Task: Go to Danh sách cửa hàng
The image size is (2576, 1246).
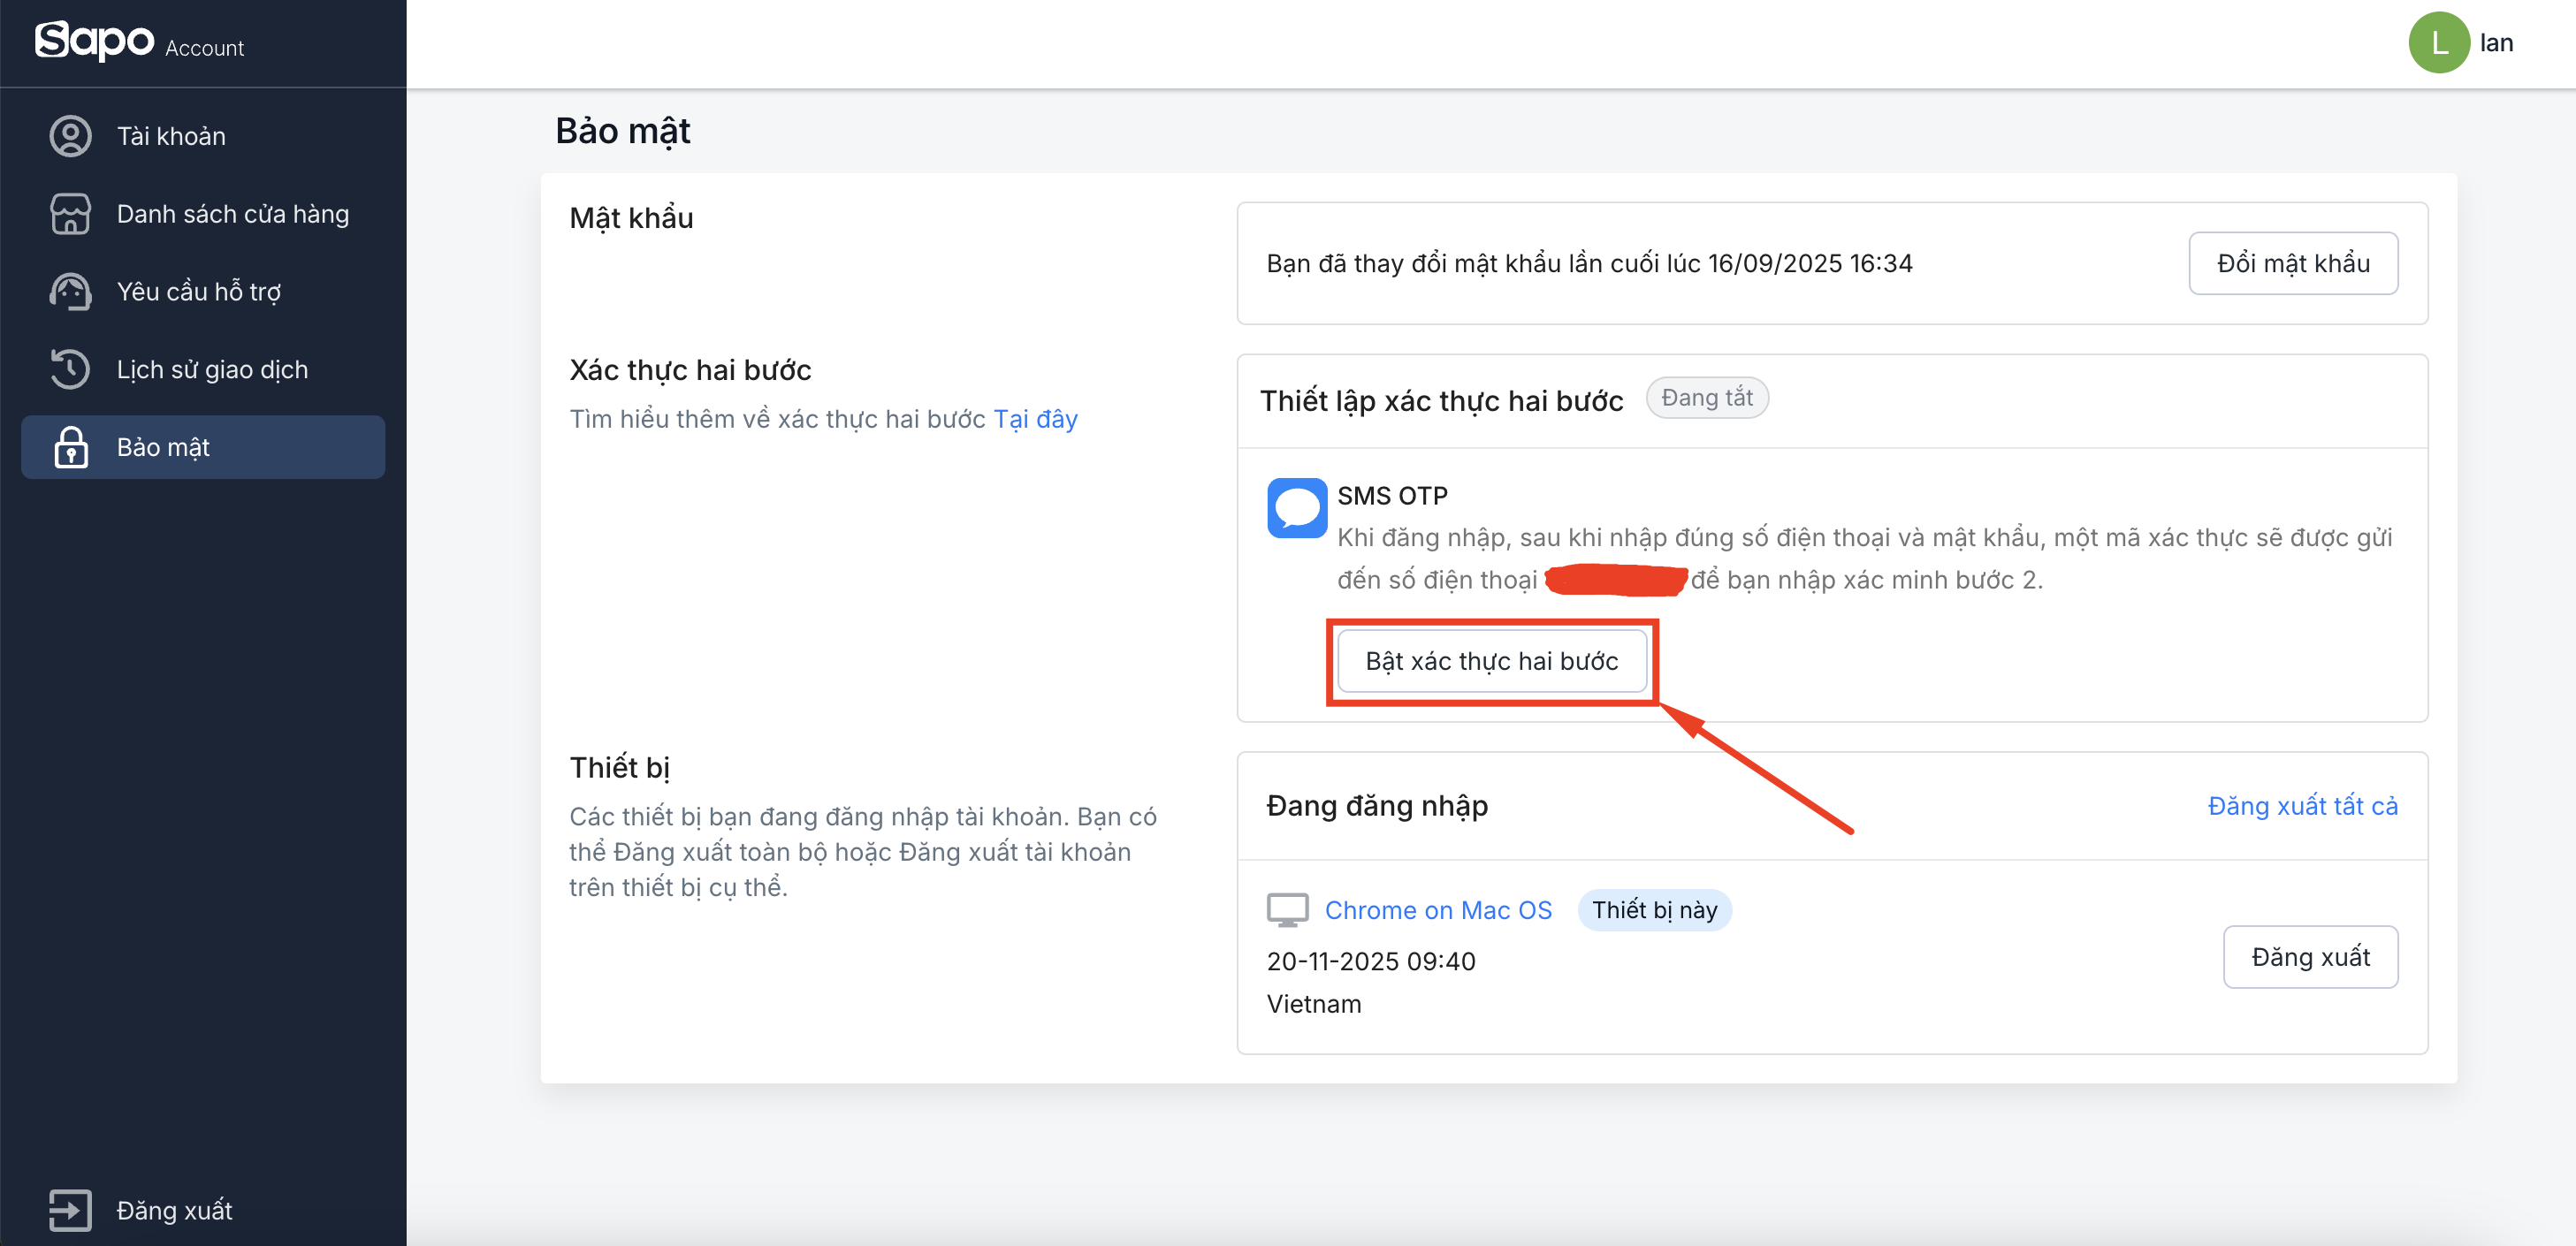Action: point(232,214)
